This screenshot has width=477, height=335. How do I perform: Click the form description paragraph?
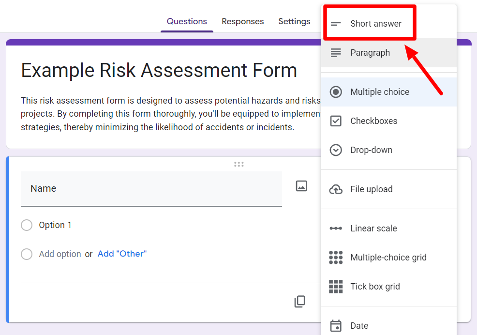[x=170, y=114]
